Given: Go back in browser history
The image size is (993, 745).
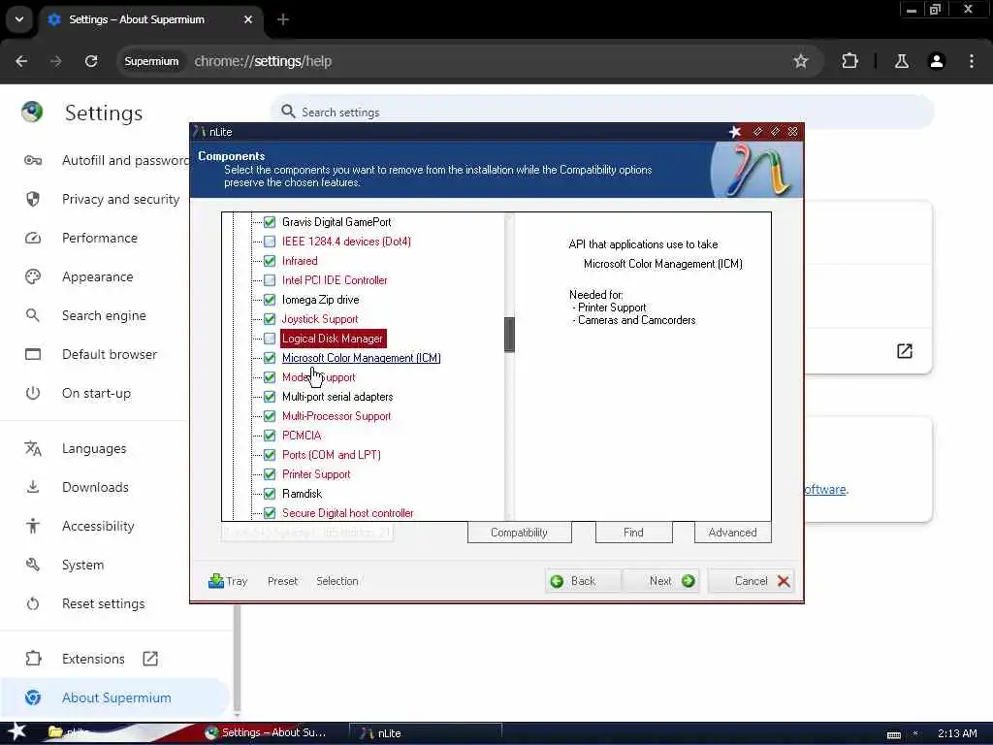Looking at the screenshot, I should (x=21, y=61).
